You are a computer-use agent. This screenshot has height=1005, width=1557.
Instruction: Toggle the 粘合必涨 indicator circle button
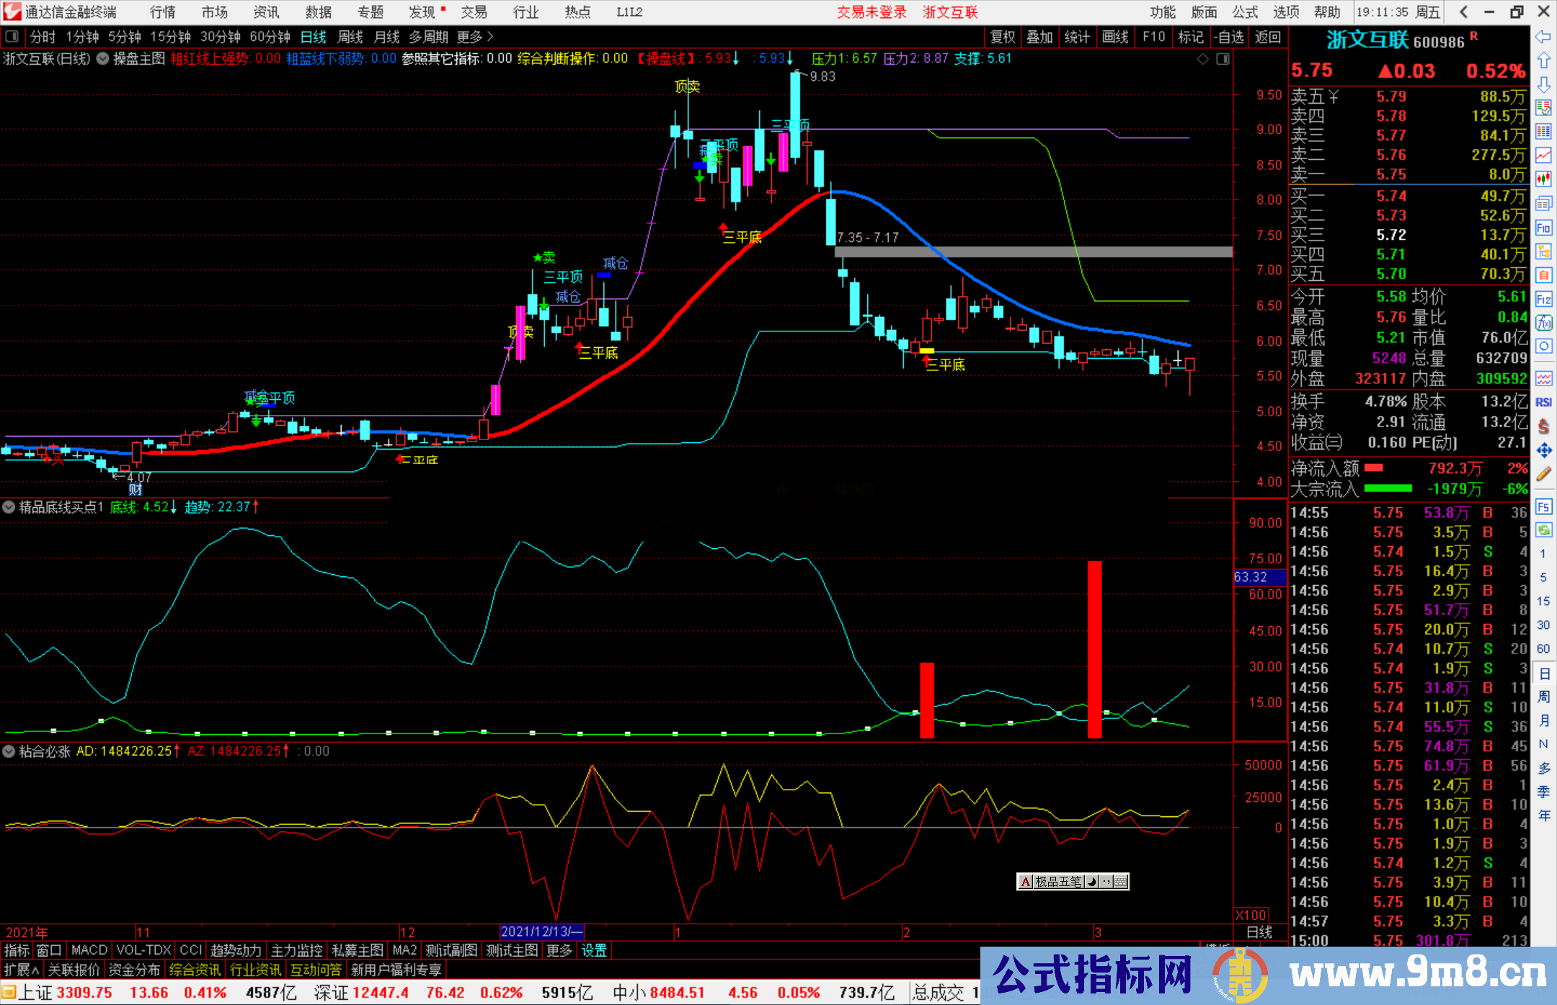[9, 751]
